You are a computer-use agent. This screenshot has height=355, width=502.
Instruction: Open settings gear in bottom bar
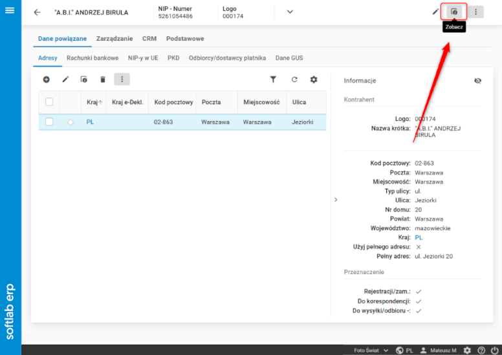[x=467, y=350]
